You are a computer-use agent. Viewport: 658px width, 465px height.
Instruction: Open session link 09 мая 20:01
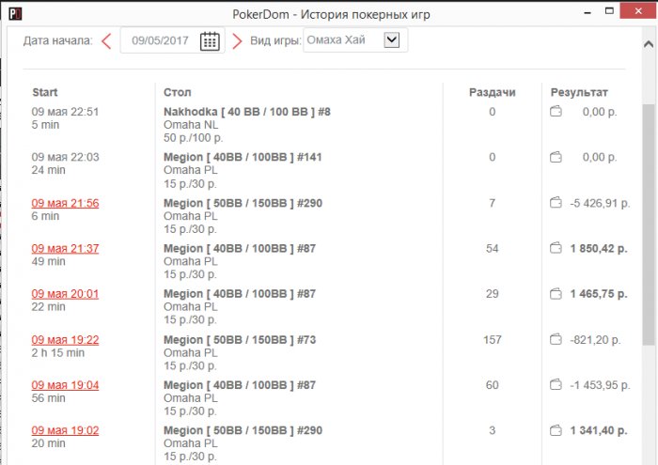click(x=65, y=294)
